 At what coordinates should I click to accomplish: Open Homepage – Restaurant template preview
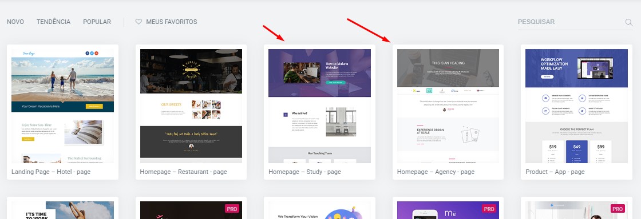point(191,106)
